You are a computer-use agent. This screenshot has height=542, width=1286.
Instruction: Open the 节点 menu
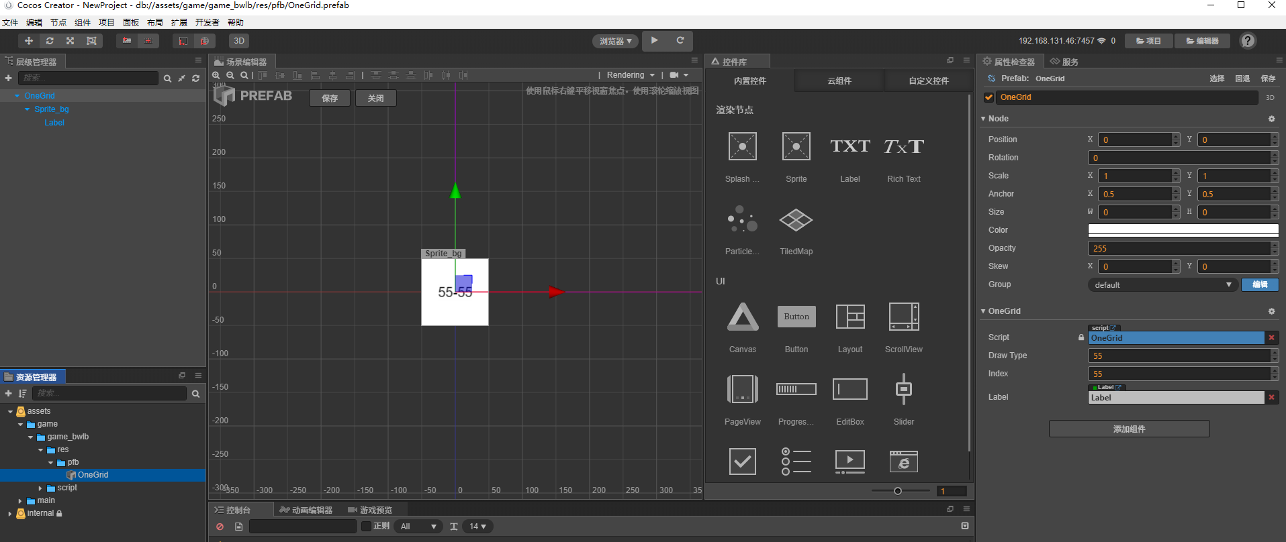click(x=58, y=22)
